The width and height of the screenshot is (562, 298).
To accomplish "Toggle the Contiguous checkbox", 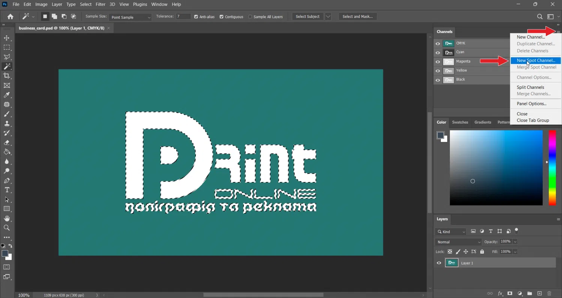I will [x=221, y=17].
